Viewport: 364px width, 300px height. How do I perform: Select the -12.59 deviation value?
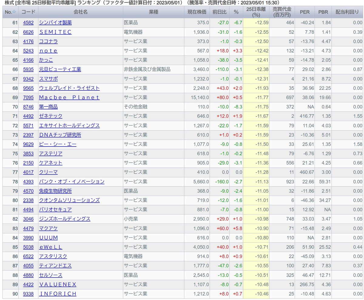[261, 23]
